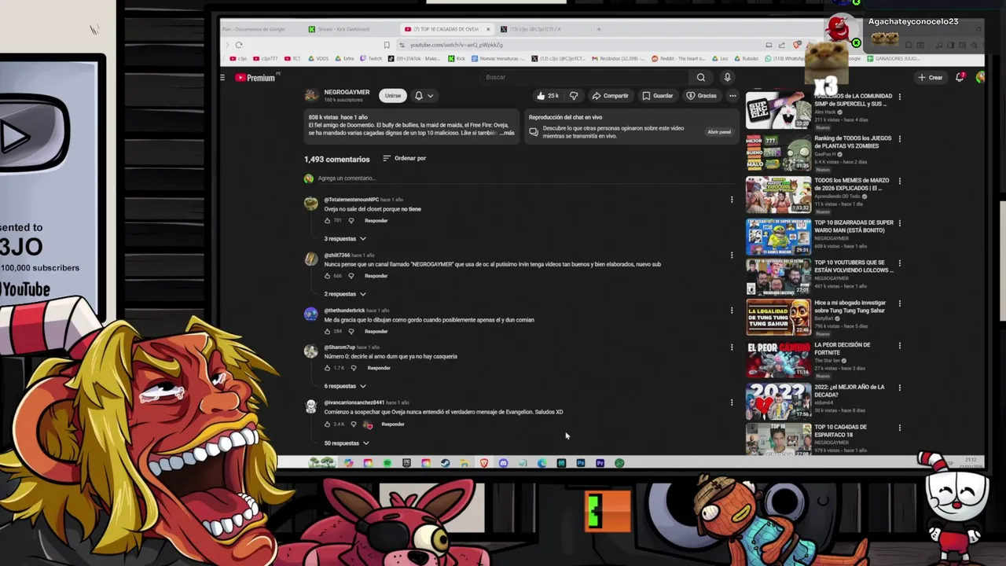The height and width of the screenshot is (566, 1006).
Task: Focus the Buscar search field
Action: (586, 77)
